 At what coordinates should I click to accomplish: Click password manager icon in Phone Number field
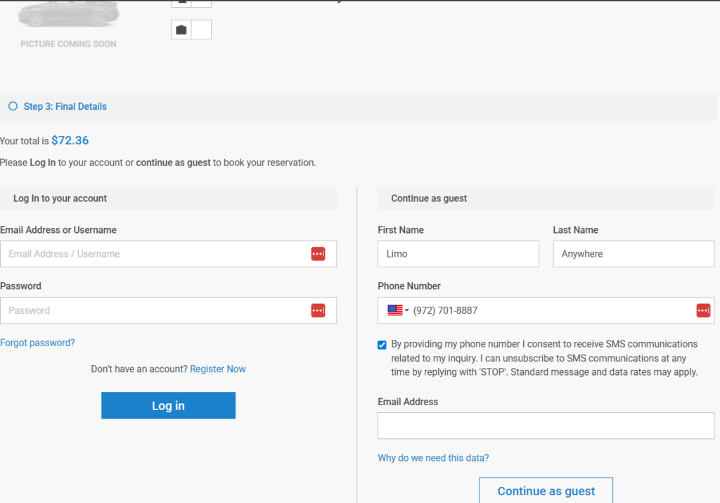click(703, 310)
